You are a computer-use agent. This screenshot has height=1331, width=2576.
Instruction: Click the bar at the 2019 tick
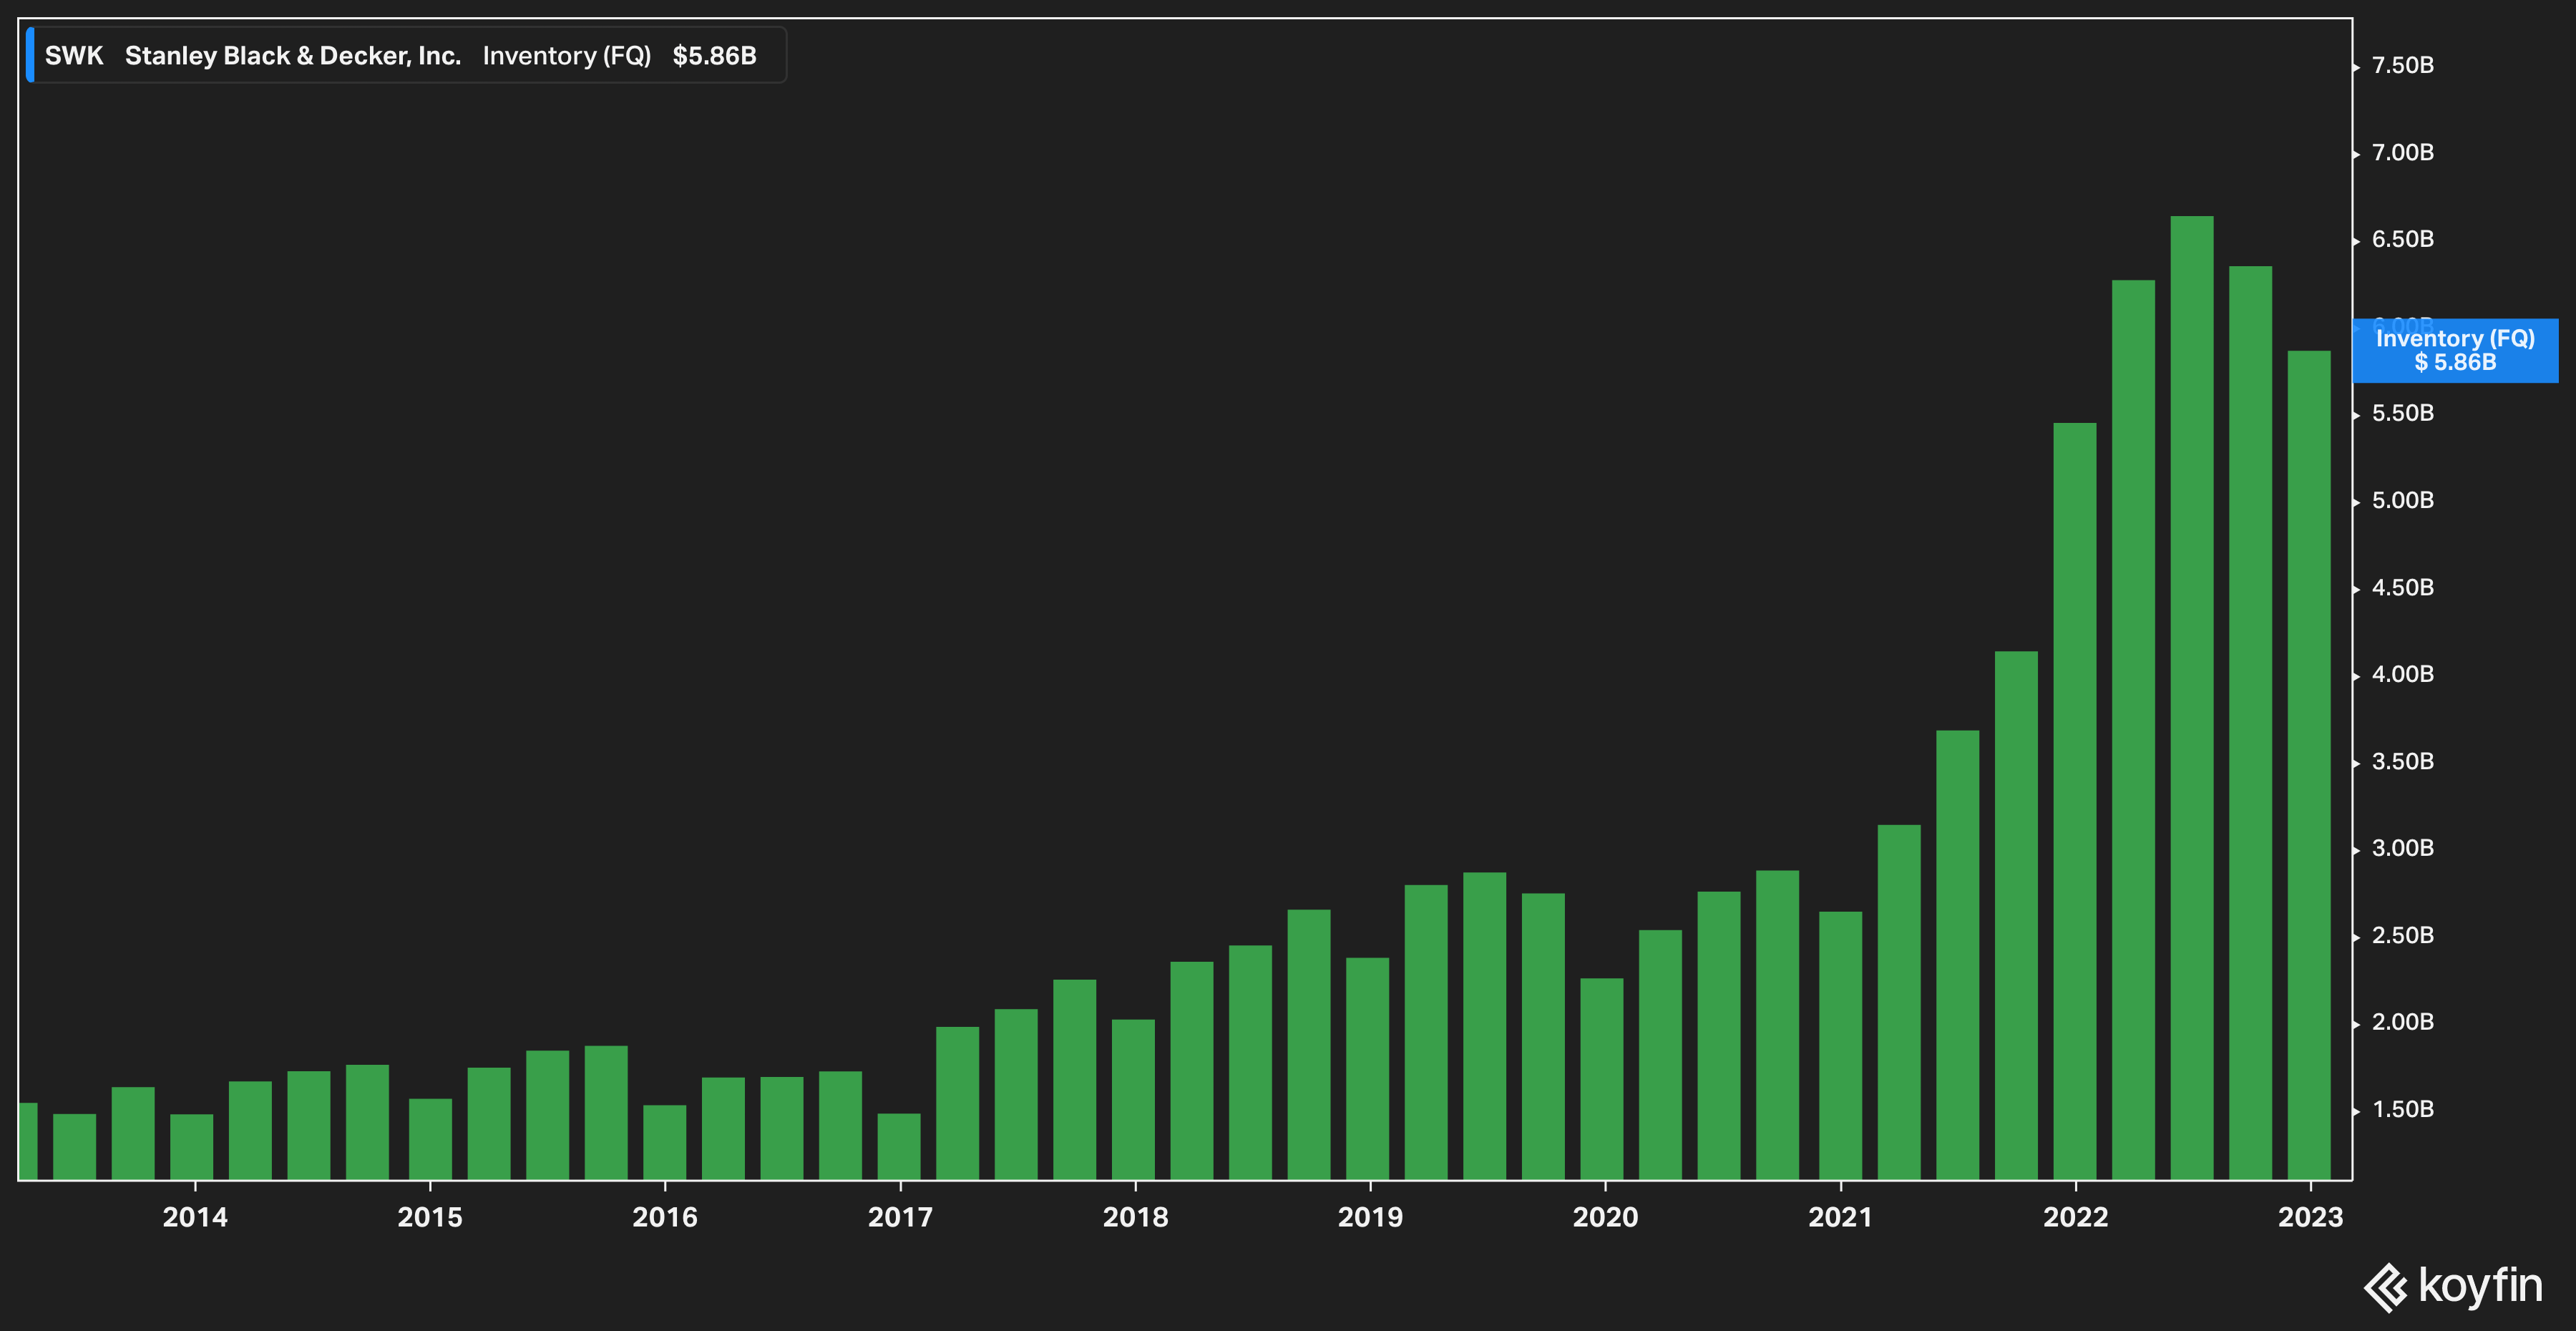pyautogui.click(x=1368, y=1069)
